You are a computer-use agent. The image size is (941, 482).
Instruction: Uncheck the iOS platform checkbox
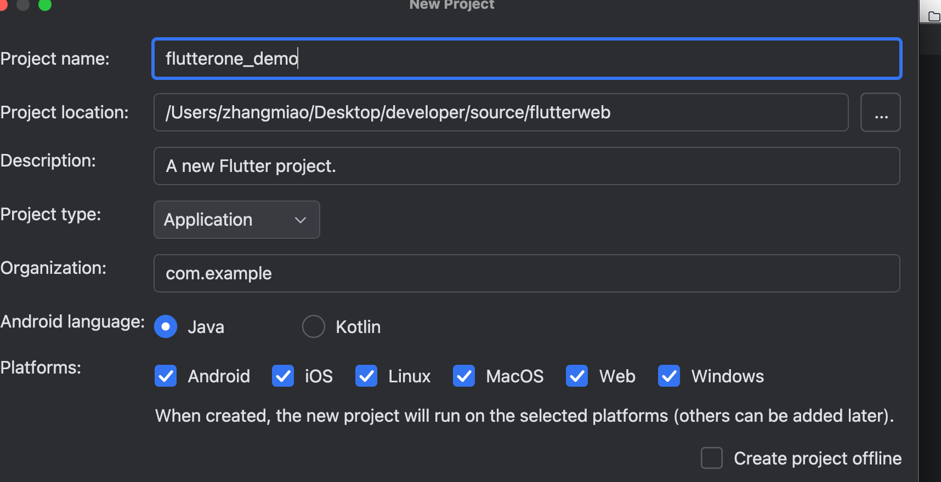tap(283, 376)
